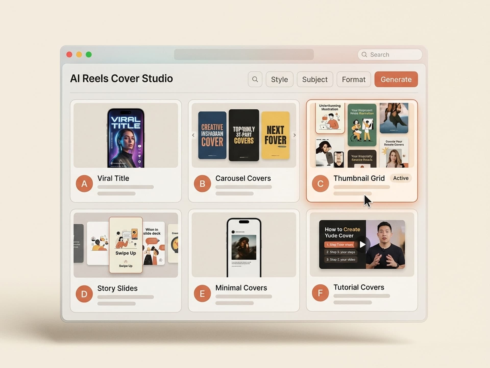Click the search magnifier icon in the toolbar
The width and height of the screenshot is (490, 368).
coord(255,79)
